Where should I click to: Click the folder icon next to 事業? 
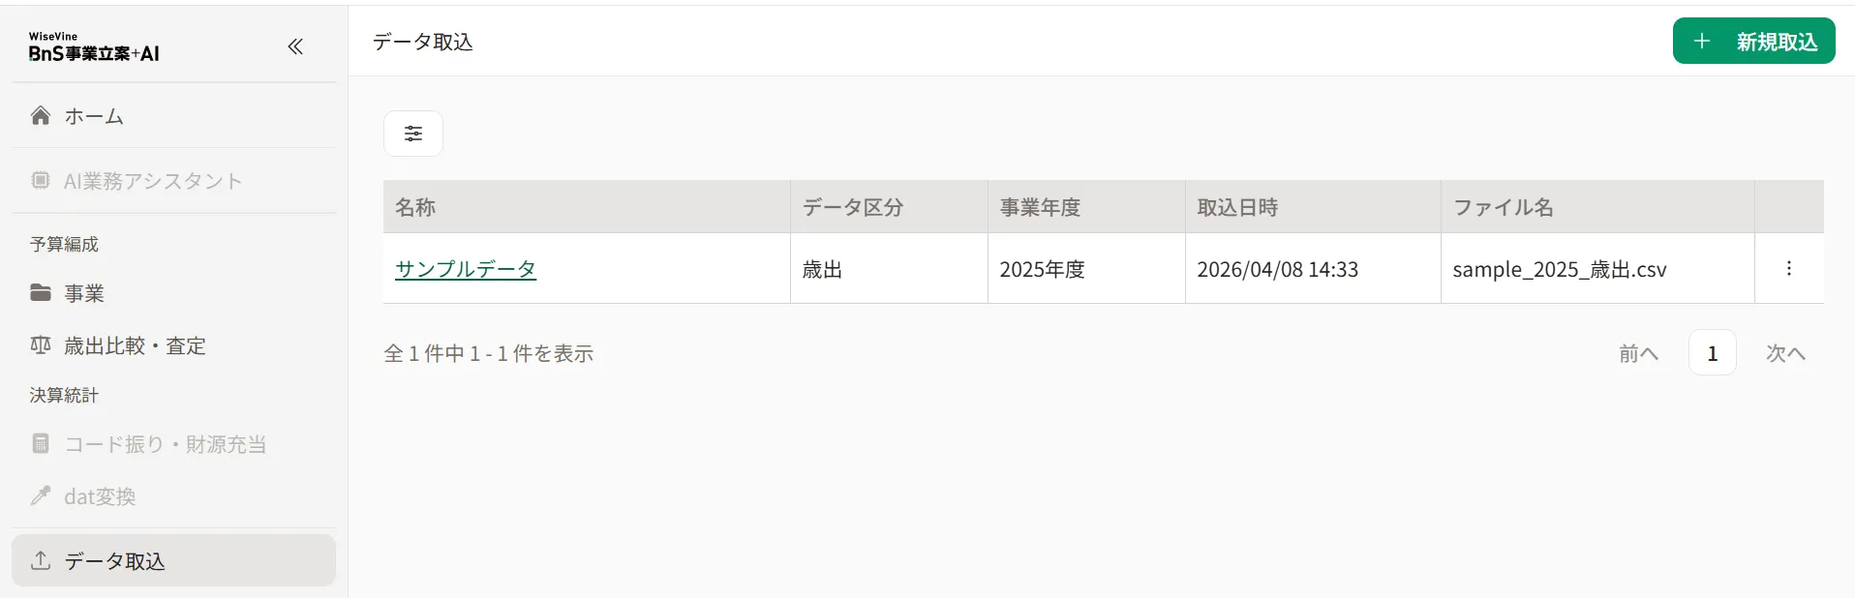pyautogui.click(x=41, y=292)
